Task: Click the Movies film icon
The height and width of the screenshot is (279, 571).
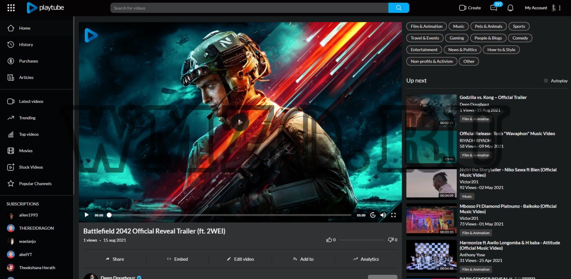Action: tap(11, 151)
